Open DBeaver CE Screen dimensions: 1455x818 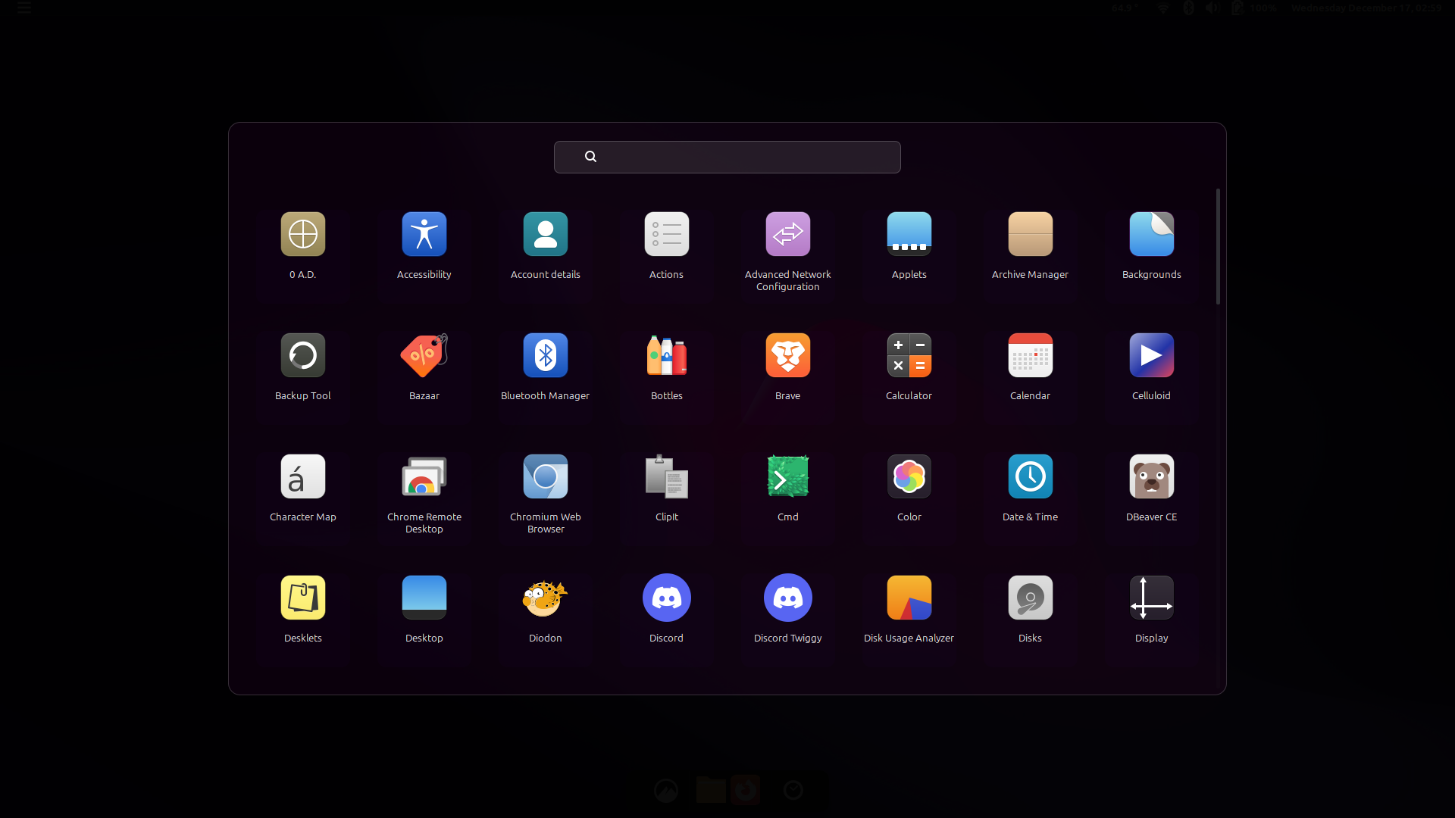pos(1151,477)
